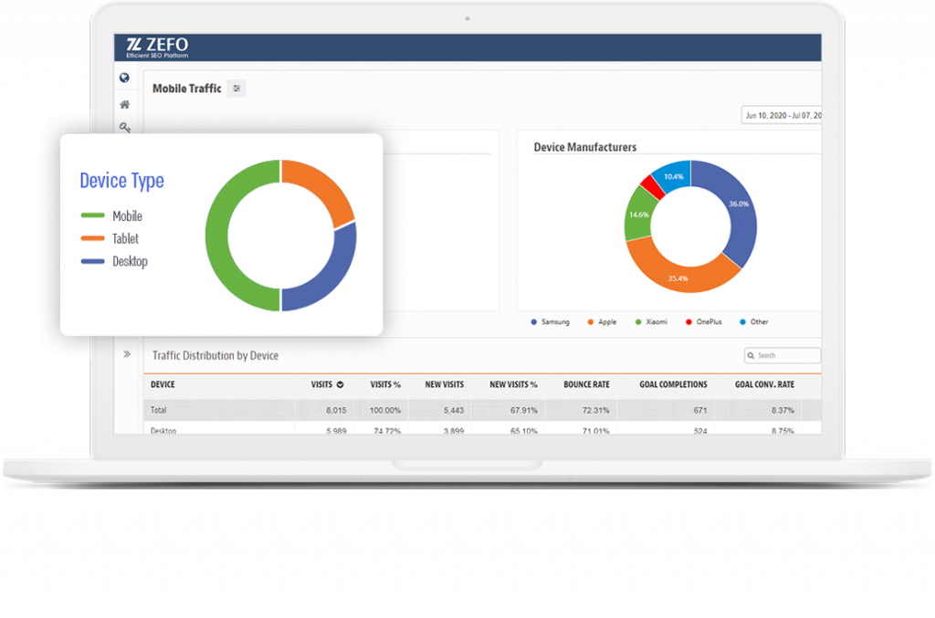Click the key icon in the sidebar
The height and width of the screenshot is (618, 935).
point(124,126)
